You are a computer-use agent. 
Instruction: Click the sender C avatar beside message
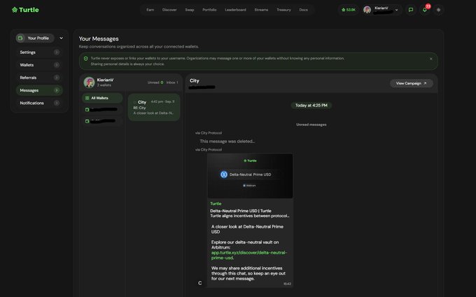point(199,283)
